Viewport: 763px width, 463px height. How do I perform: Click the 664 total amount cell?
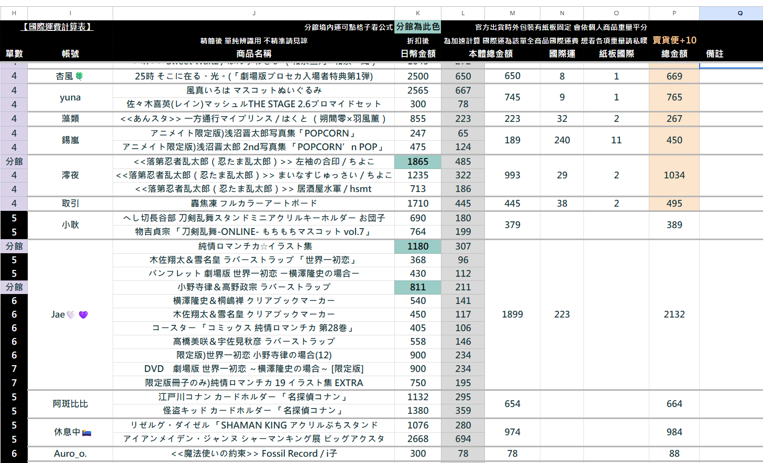[674, 404]
